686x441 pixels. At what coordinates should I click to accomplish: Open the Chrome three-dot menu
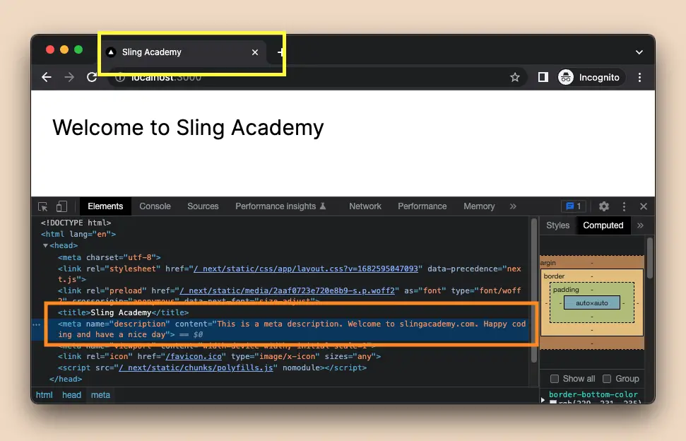(x=639, y=78)
